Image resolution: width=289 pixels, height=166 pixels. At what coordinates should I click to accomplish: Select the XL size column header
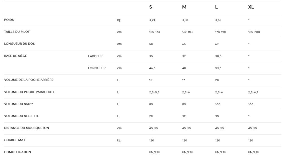coord(251,7)
